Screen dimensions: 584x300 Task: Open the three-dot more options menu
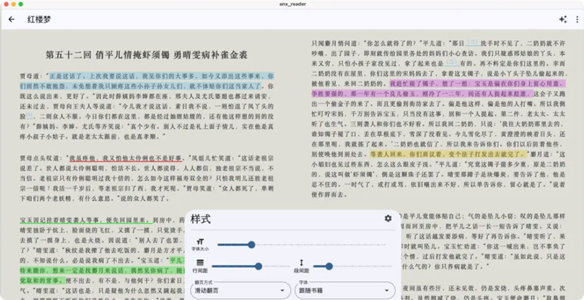click(x=577, y=19)
